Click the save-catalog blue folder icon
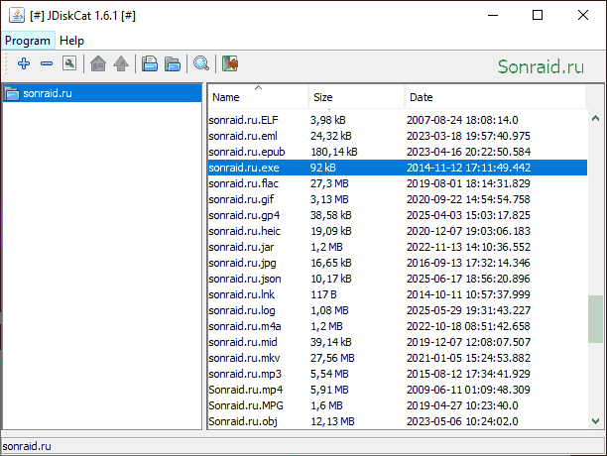 coord(173,63)
